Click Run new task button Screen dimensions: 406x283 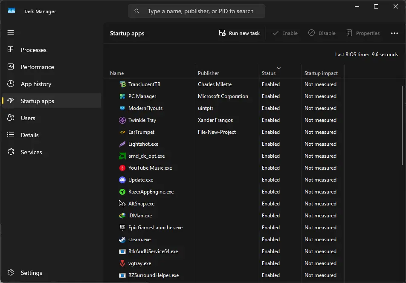pos(239,33)
